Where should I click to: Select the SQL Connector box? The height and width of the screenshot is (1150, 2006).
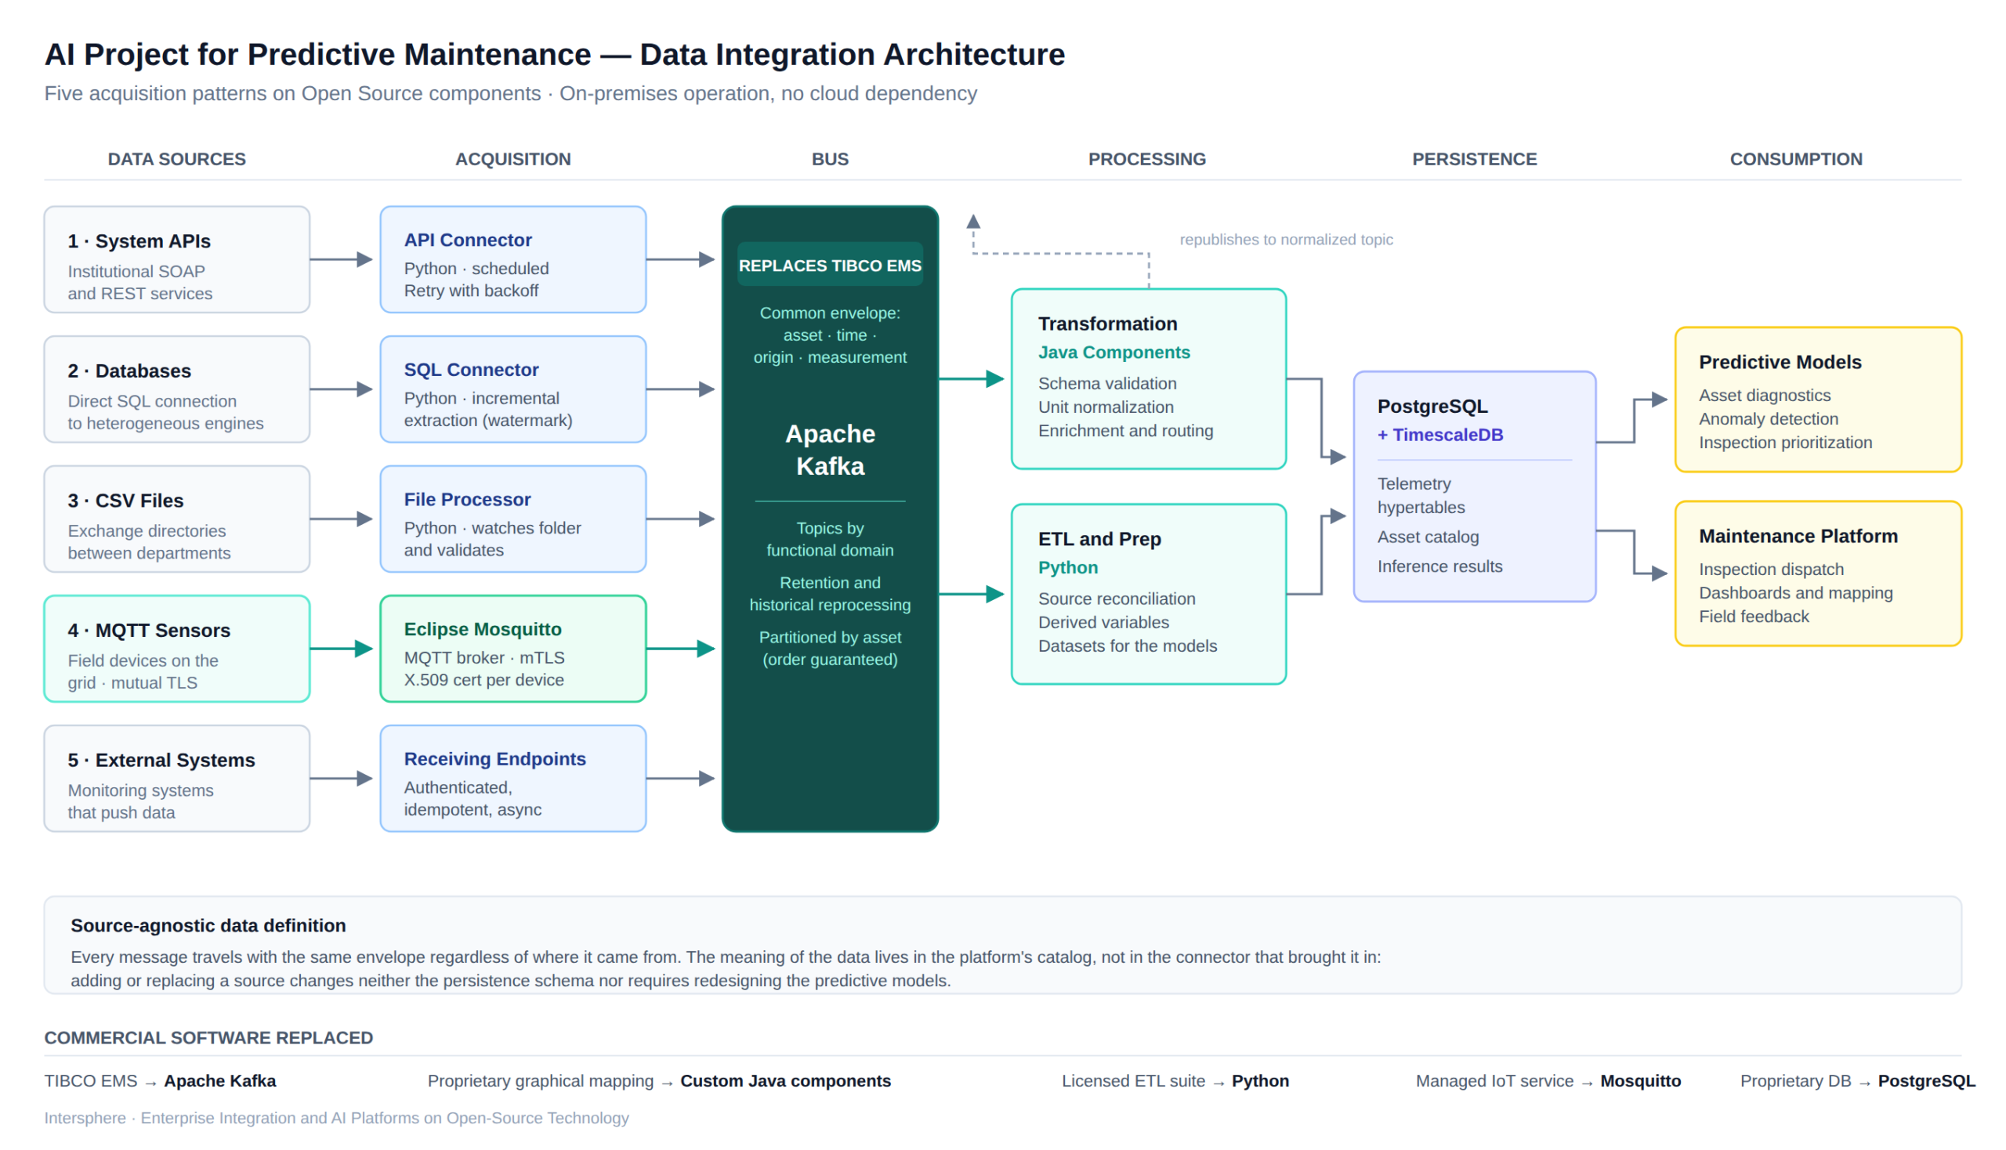(x=513, y=389)
